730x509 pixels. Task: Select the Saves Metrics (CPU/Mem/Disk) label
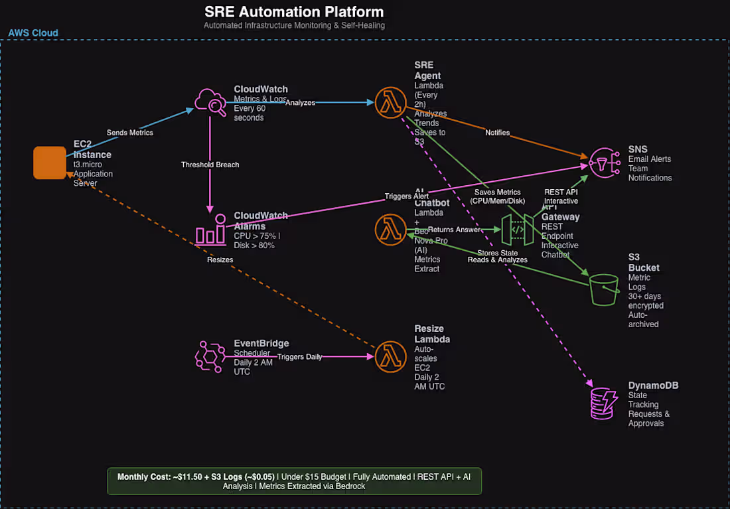point(497,196)
